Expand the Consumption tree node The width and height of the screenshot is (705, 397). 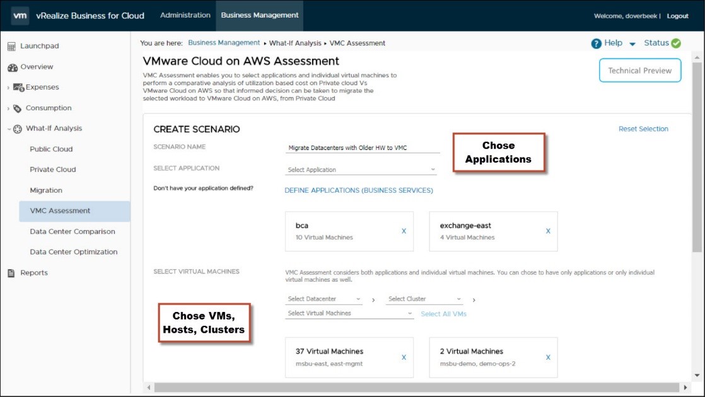click(8, 108)
